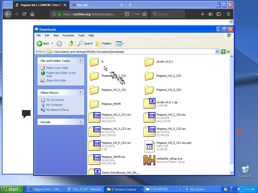Open the View menu in explorer
This screenshot has height=193, width=258.
[x=56, y=35]
